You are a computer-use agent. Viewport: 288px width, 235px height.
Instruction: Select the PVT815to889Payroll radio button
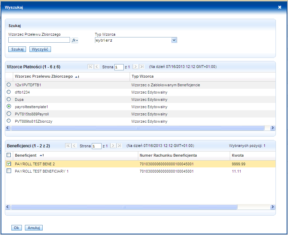[9, 114]
